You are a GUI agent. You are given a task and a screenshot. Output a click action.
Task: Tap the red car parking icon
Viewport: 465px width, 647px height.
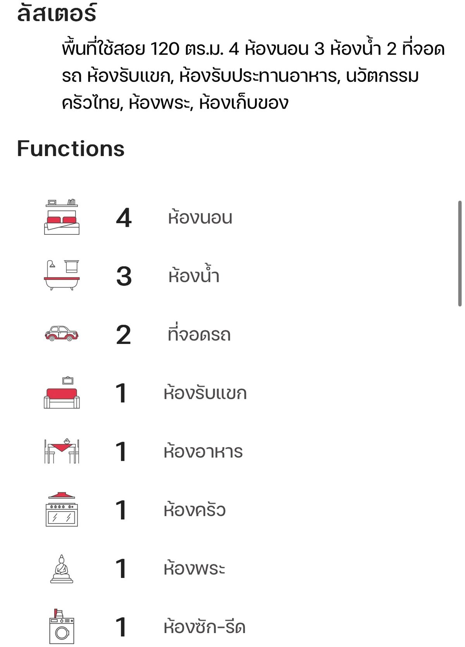click(62, 334)
